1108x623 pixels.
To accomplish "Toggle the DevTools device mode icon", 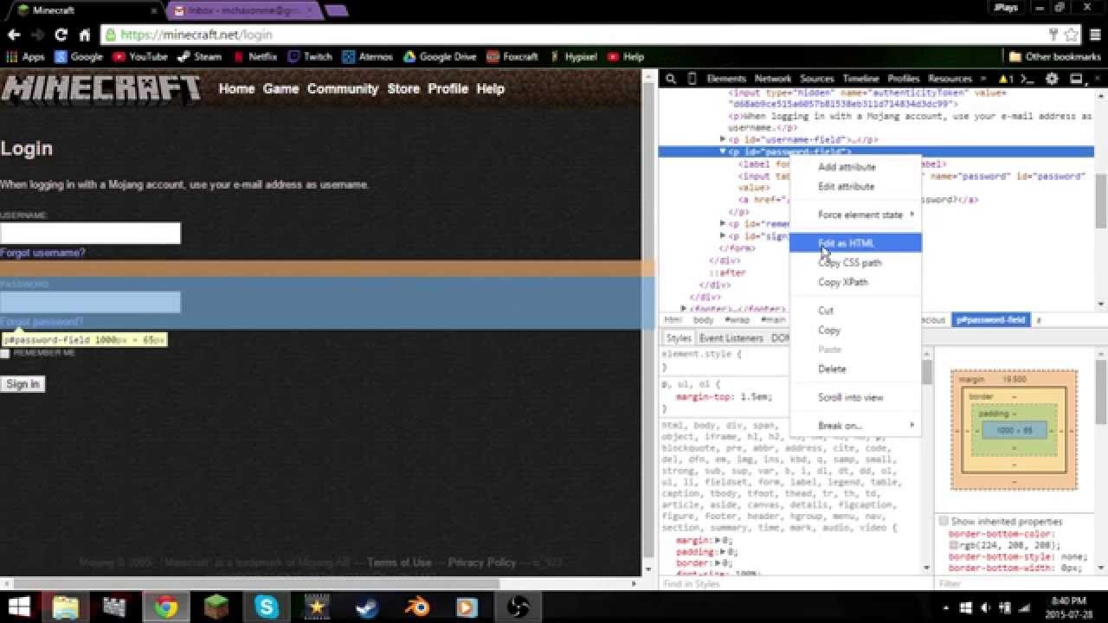I will point(692,78).
